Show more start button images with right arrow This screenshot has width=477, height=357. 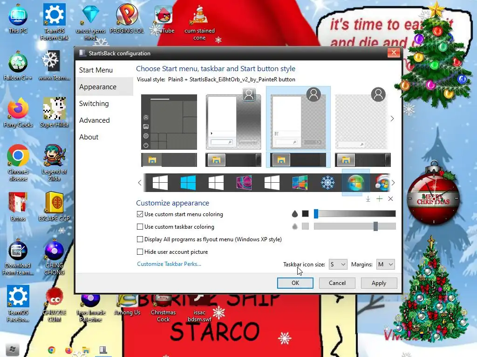pyautogui.click(x=393, y=183)
